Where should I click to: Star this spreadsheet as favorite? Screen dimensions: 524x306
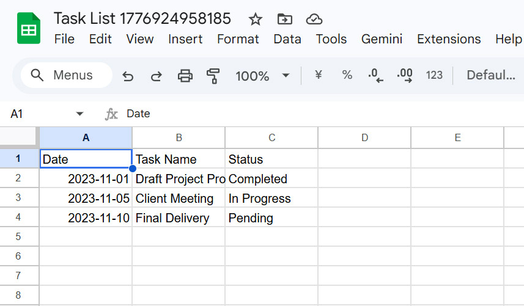click(256, 19)
